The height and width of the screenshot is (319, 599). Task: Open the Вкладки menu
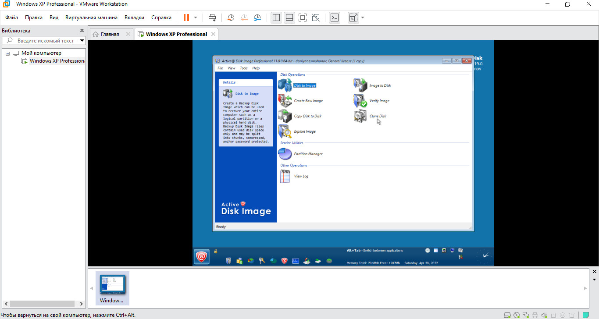click(134, 18)
